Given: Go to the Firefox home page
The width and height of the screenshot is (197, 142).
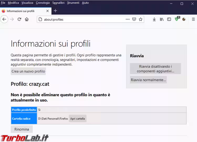Looking at the screenshot, I should tap(27, 19).
